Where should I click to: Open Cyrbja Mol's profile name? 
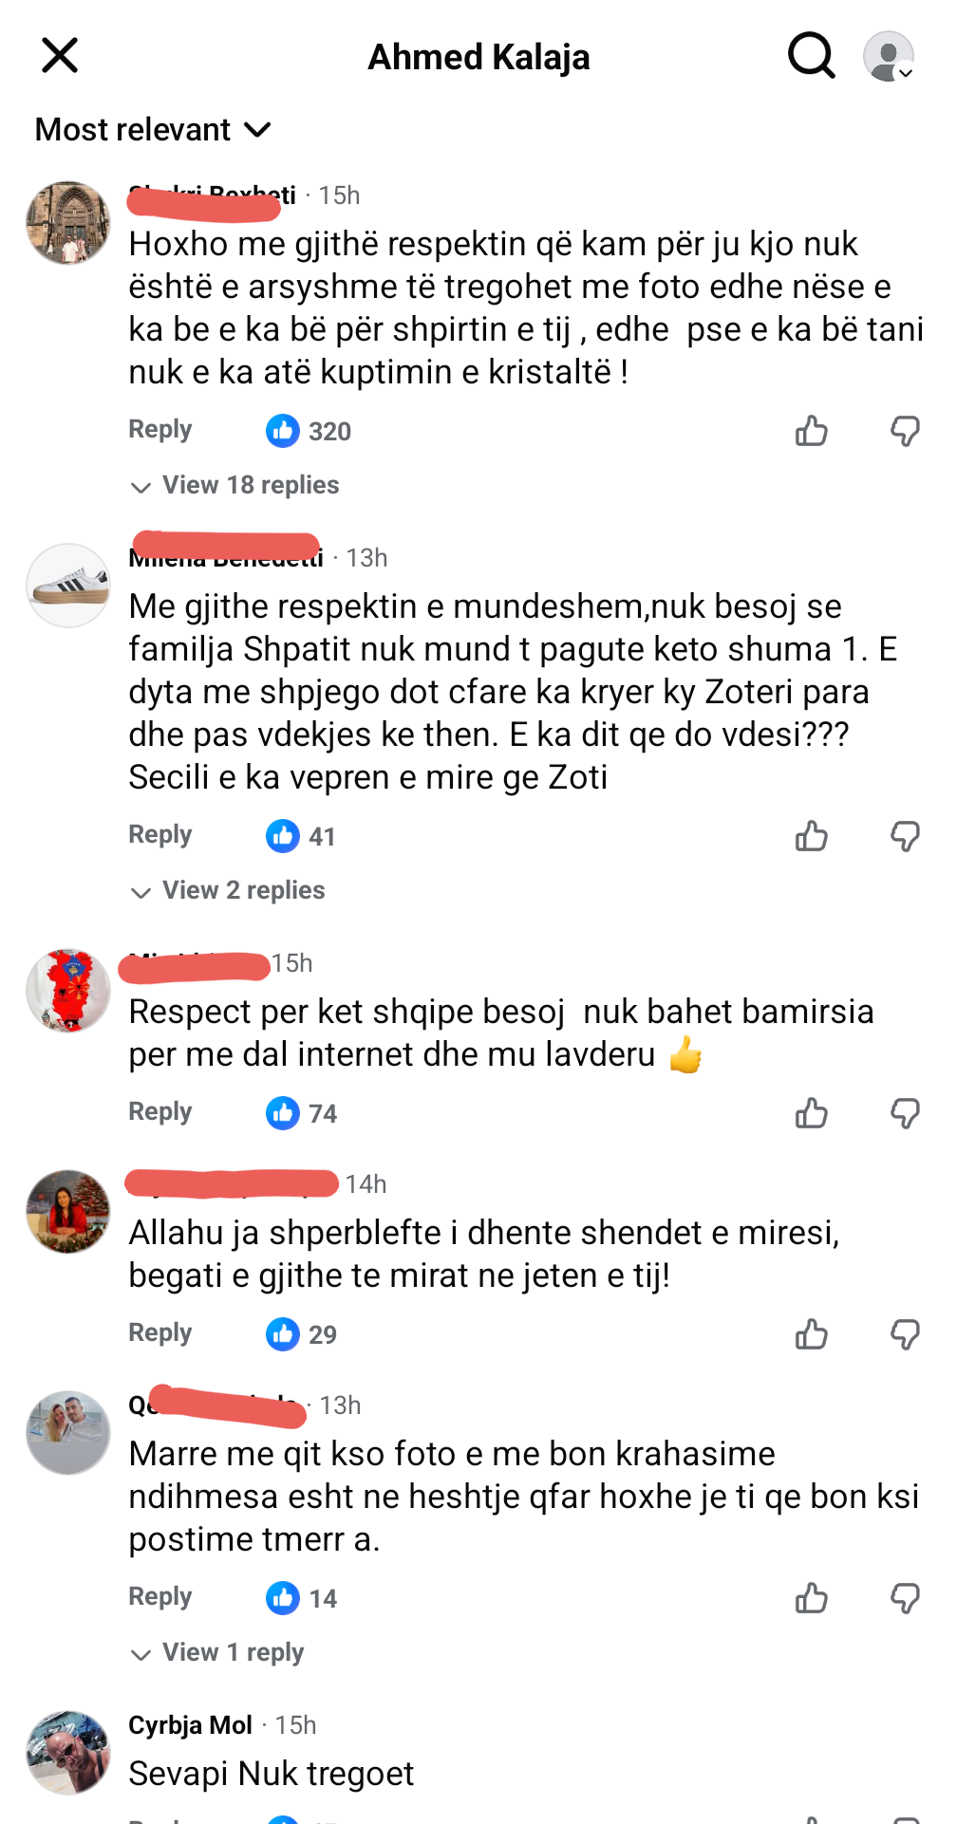(191, 1724)
